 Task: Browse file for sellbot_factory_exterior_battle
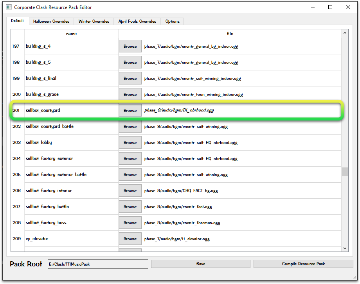130,174
